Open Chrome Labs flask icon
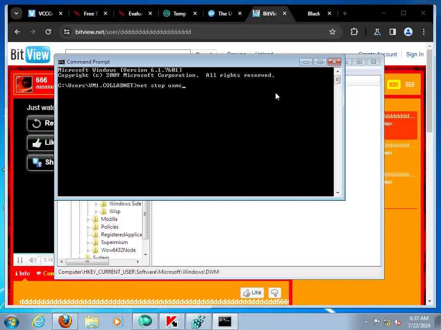The width and height of the screenshot is (441, 330). 377,32
